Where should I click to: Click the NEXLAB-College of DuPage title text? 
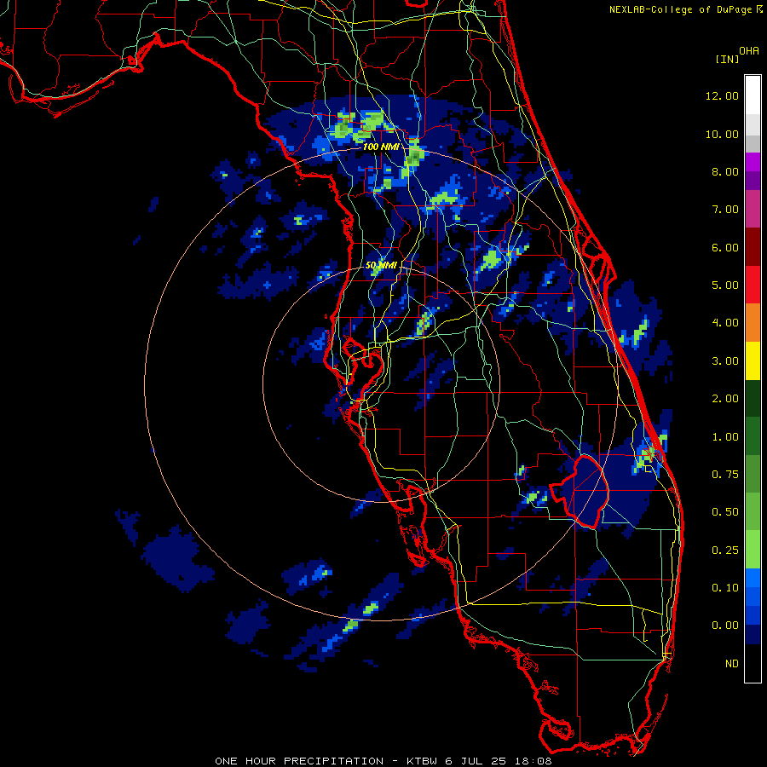[683, 9]
